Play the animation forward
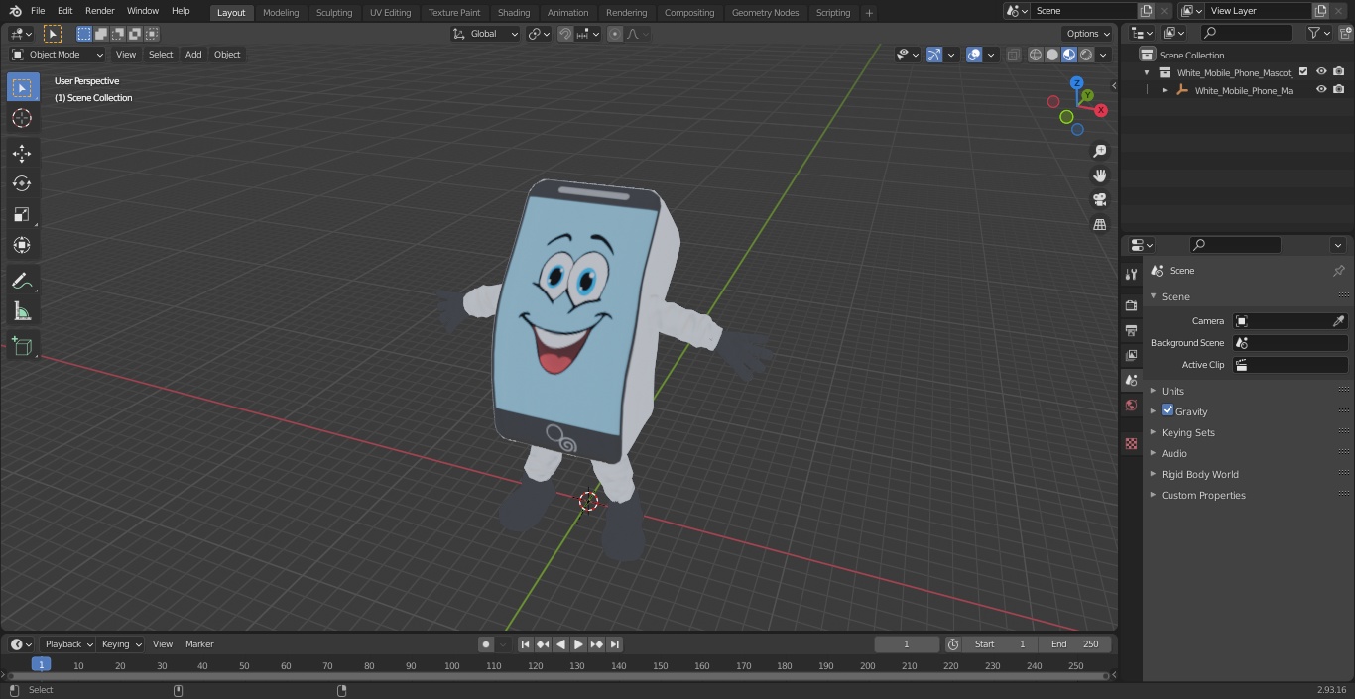This screenshot has height=699, width=1355. pyautogui.click(x=578, y=644)
